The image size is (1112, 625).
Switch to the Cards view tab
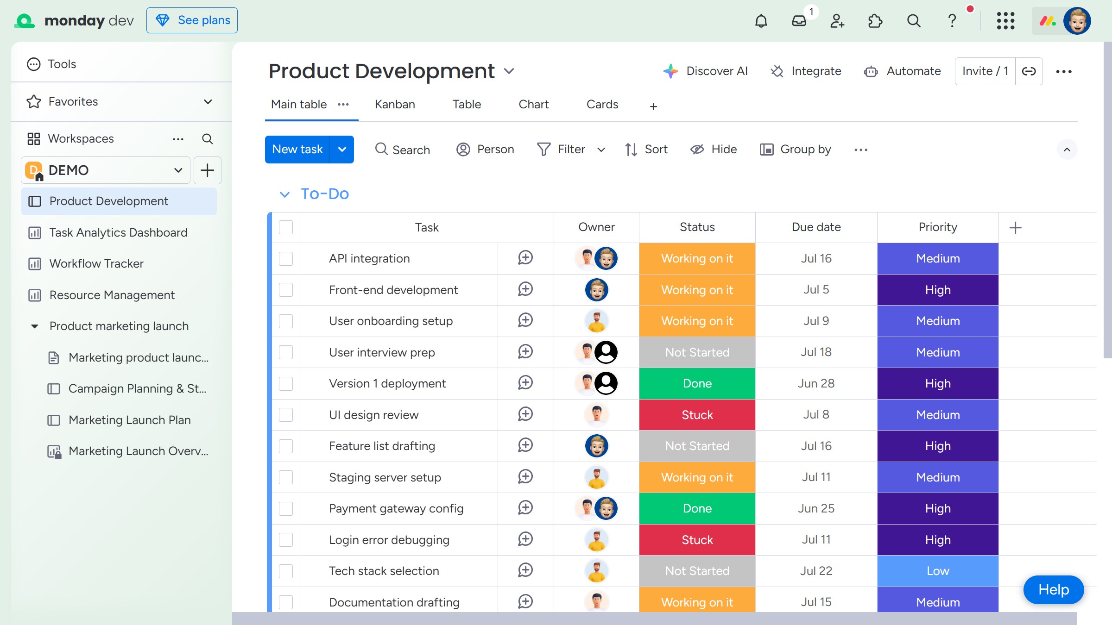click(x=602, y=105)
